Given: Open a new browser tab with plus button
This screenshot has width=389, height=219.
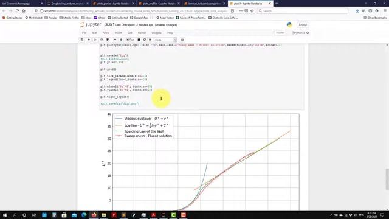Looking at the screenshot, I should pos(277,4).
